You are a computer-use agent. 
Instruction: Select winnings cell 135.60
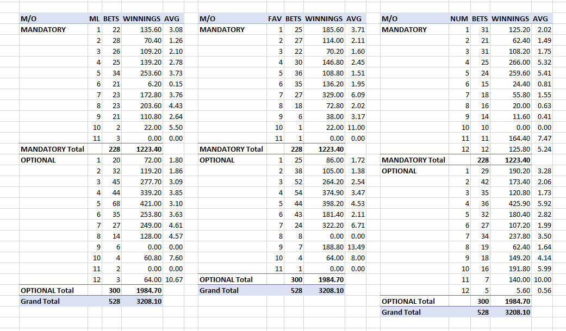(151, 29)
